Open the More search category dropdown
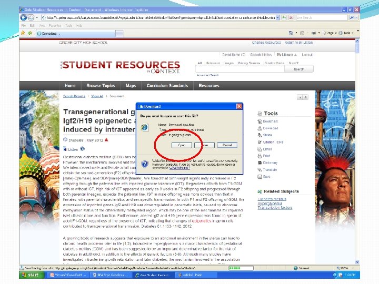Screen dimensions: 379x284 coord(293,63)
